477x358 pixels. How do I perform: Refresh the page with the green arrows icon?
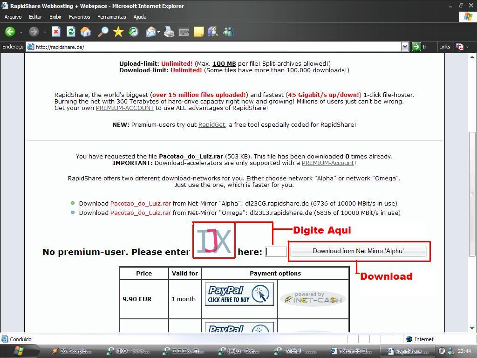[x=71, y=32]
